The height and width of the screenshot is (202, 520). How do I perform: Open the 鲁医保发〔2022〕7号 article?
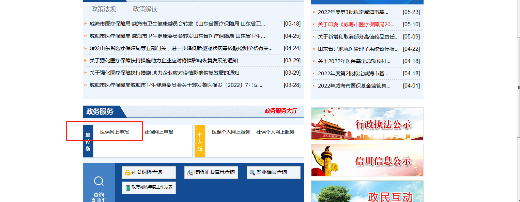(x=176, y=85)
